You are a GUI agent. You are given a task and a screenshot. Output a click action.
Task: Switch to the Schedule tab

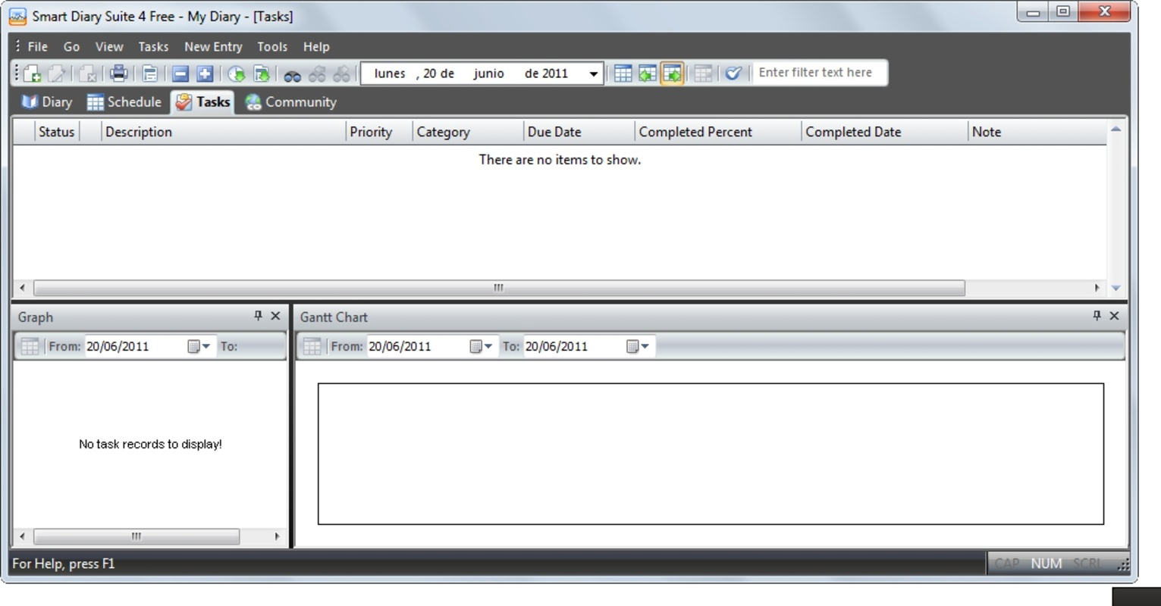point(124,102)
